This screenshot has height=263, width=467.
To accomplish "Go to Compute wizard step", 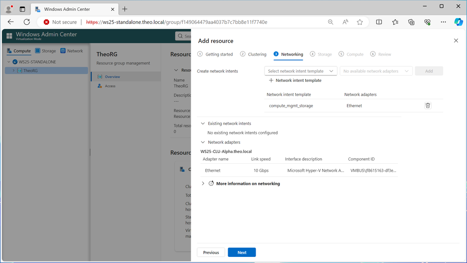I will [351, 54].
